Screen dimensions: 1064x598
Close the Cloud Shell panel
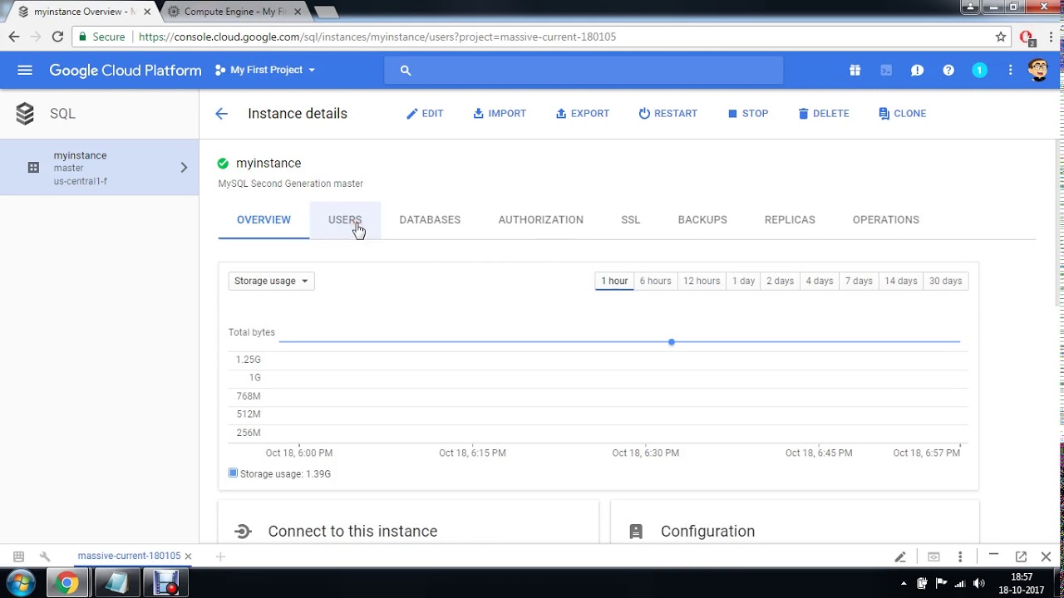click(x=1047, y=556)
